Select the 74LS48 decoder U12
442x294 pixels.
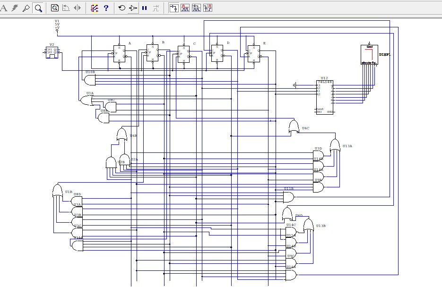(324, 97)
